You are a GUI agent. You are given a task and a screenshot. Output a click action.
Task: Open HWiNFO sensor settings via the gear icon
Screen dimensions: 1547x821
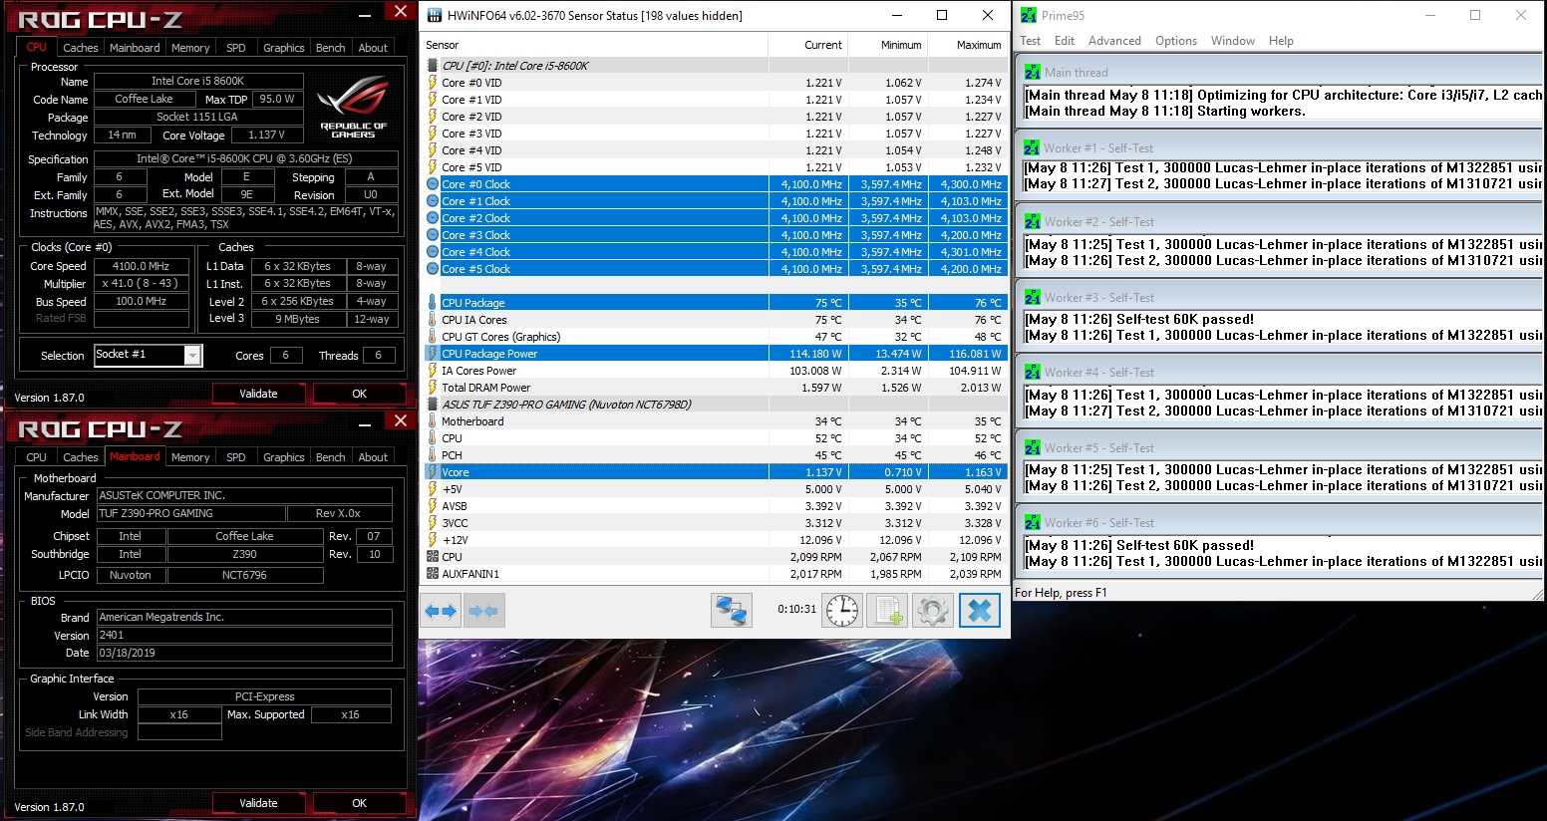933,611
